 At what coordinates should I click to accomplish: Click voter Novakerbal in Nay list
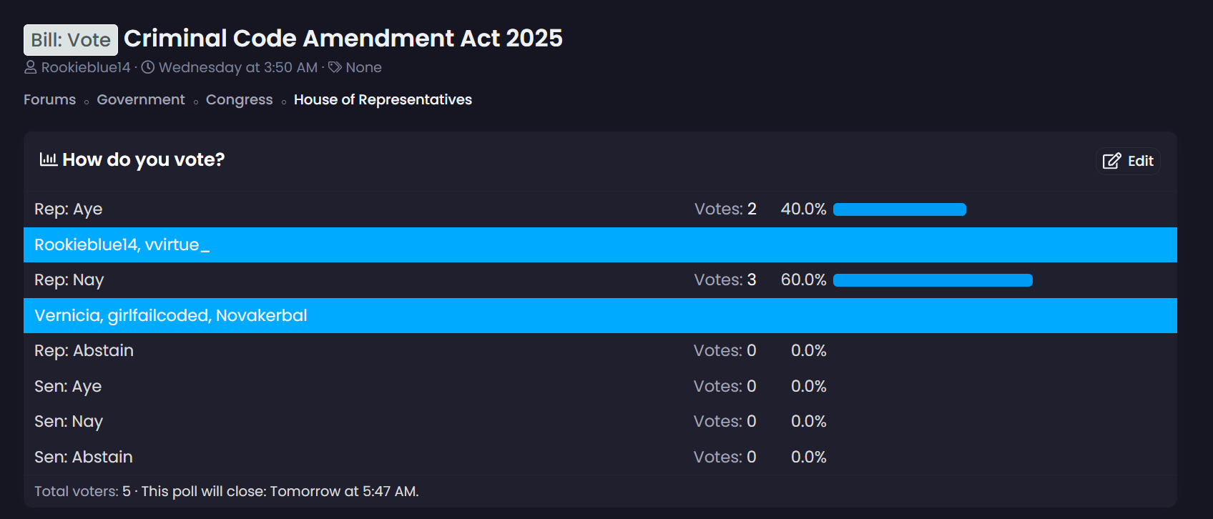261,315
